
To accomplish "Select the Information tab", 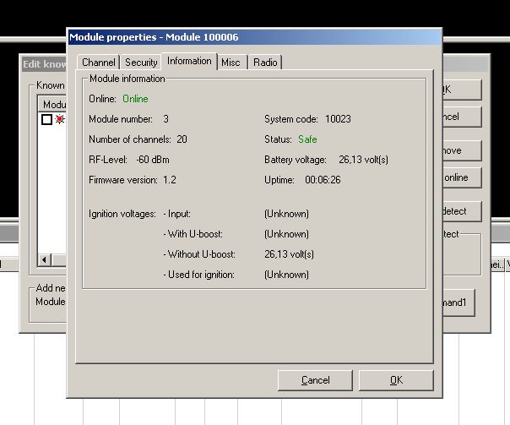I will pyautogui.click(x=189, y=61).
